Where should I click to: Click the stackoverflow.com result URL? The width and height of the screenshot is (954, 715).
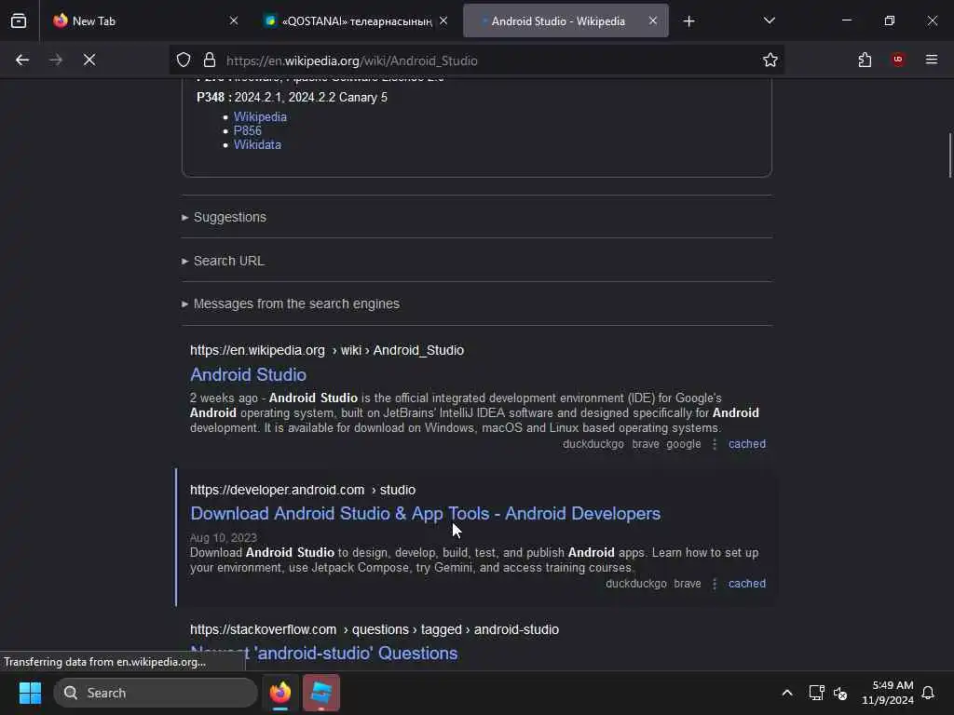pyautogui.click(x=375, y=629)
